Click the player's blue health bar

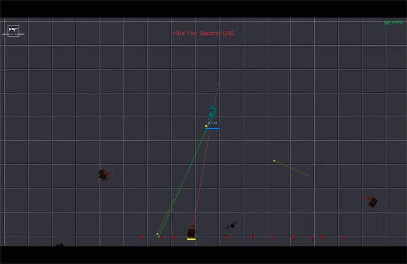point(212,128)
